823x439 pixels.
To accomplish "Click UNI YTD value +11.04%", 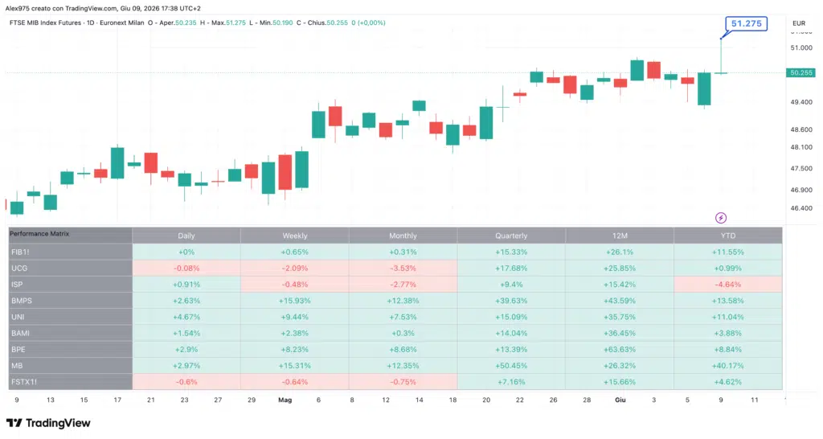I will 728,317.
